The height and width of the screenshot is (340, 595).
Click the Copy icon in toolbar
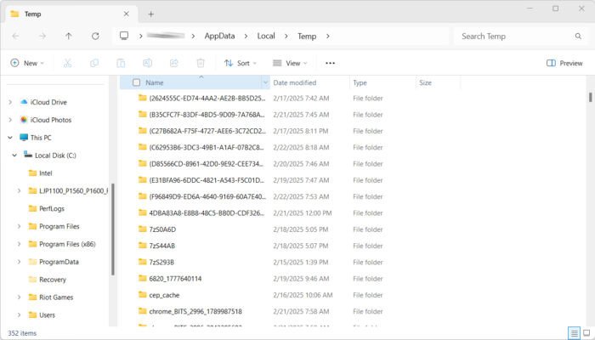(x=94, y=63)
